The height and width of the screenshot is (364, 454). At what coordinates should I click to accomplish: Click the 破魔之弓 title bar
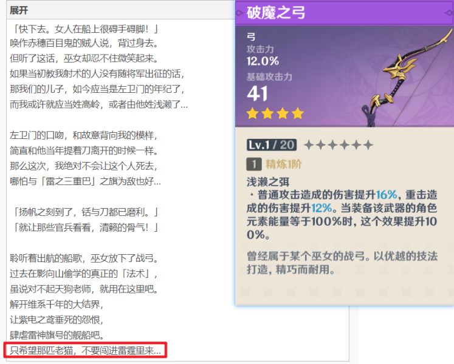(344, 12)
